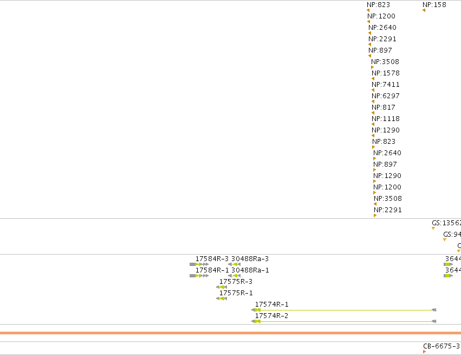Select the 17584R-3 transcript glyph
The image size is (461, 355).
pos(199,264)
